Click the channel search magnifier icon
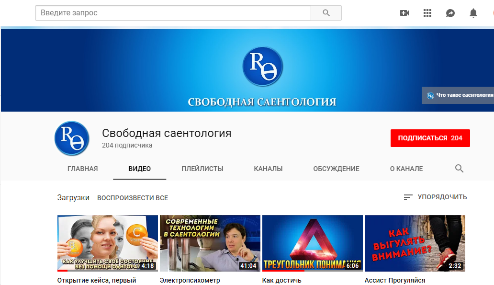Viewport: 494px width, 285px height. point(459,168)
